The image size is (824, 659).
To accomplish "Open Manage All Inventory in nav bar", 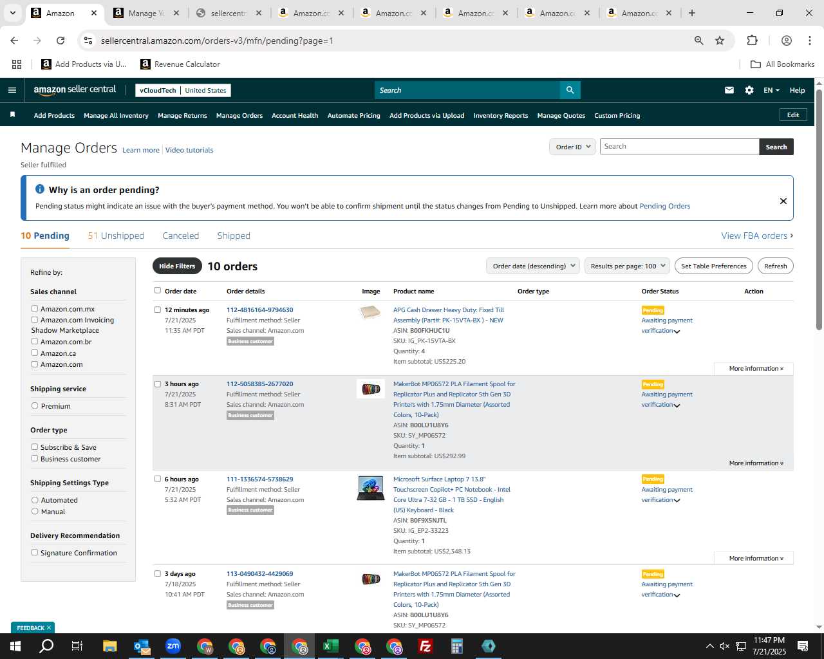I will (116, 116).
